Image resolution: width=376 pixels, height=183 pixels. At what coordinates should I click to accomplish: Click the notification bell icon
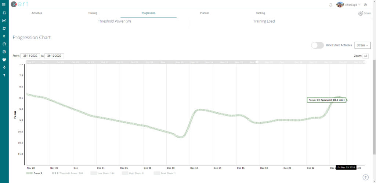tap(331, 5)
